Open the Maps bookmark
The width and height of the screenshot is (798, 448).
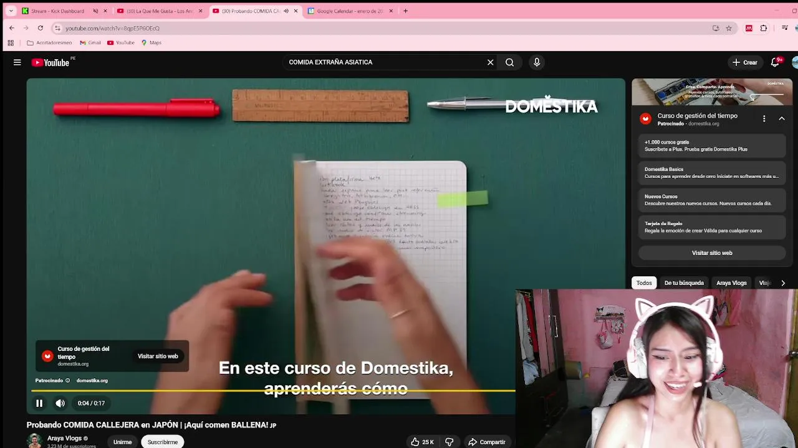click(151, 43)
